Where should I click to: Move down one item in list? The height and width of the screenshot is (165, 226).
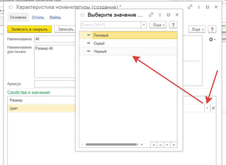tap(167, 145)
